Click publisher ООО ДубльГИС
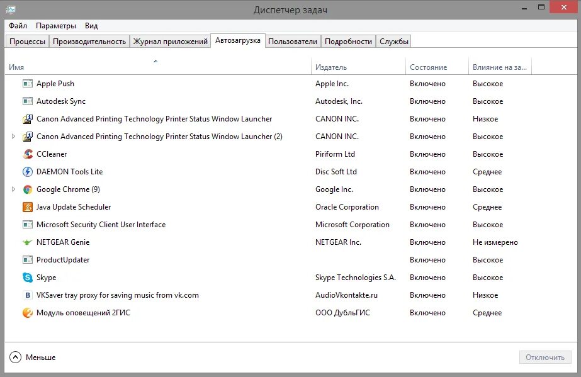The width and height of the screenshot is (581, 377). [x=342, y=313]
